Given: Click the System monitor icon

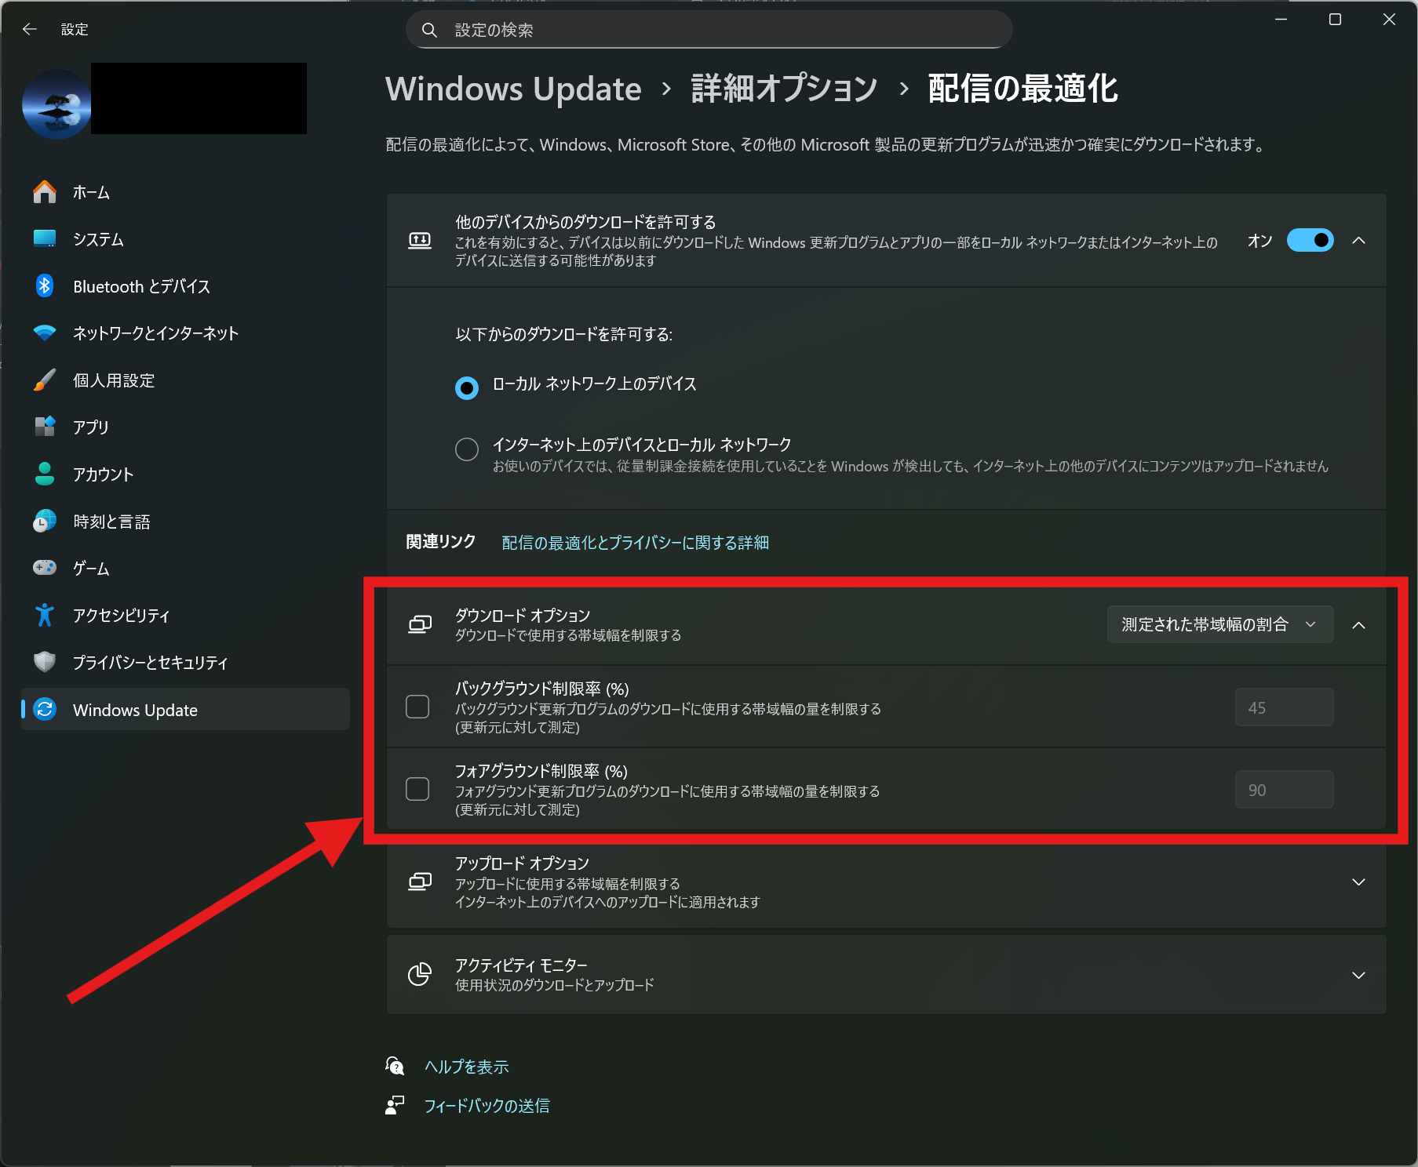Looking at the screenshot, I should (45, 239).
